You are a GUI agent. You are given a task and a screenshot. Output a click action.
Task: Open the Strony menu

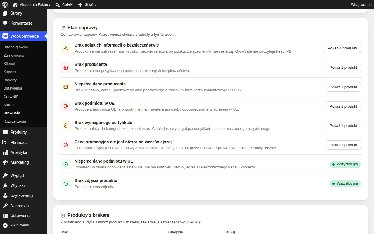(x=23, y=13)
